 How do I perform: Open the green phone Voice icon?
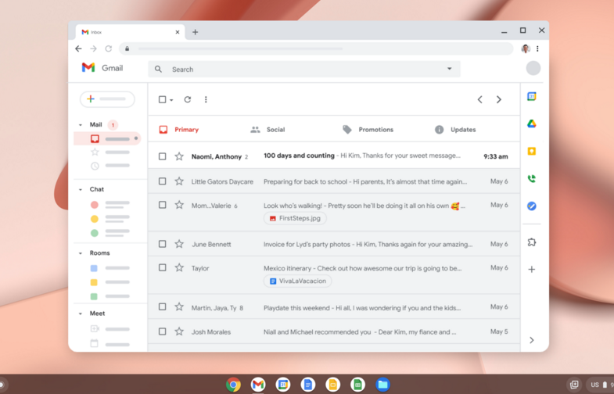[531, 179]
